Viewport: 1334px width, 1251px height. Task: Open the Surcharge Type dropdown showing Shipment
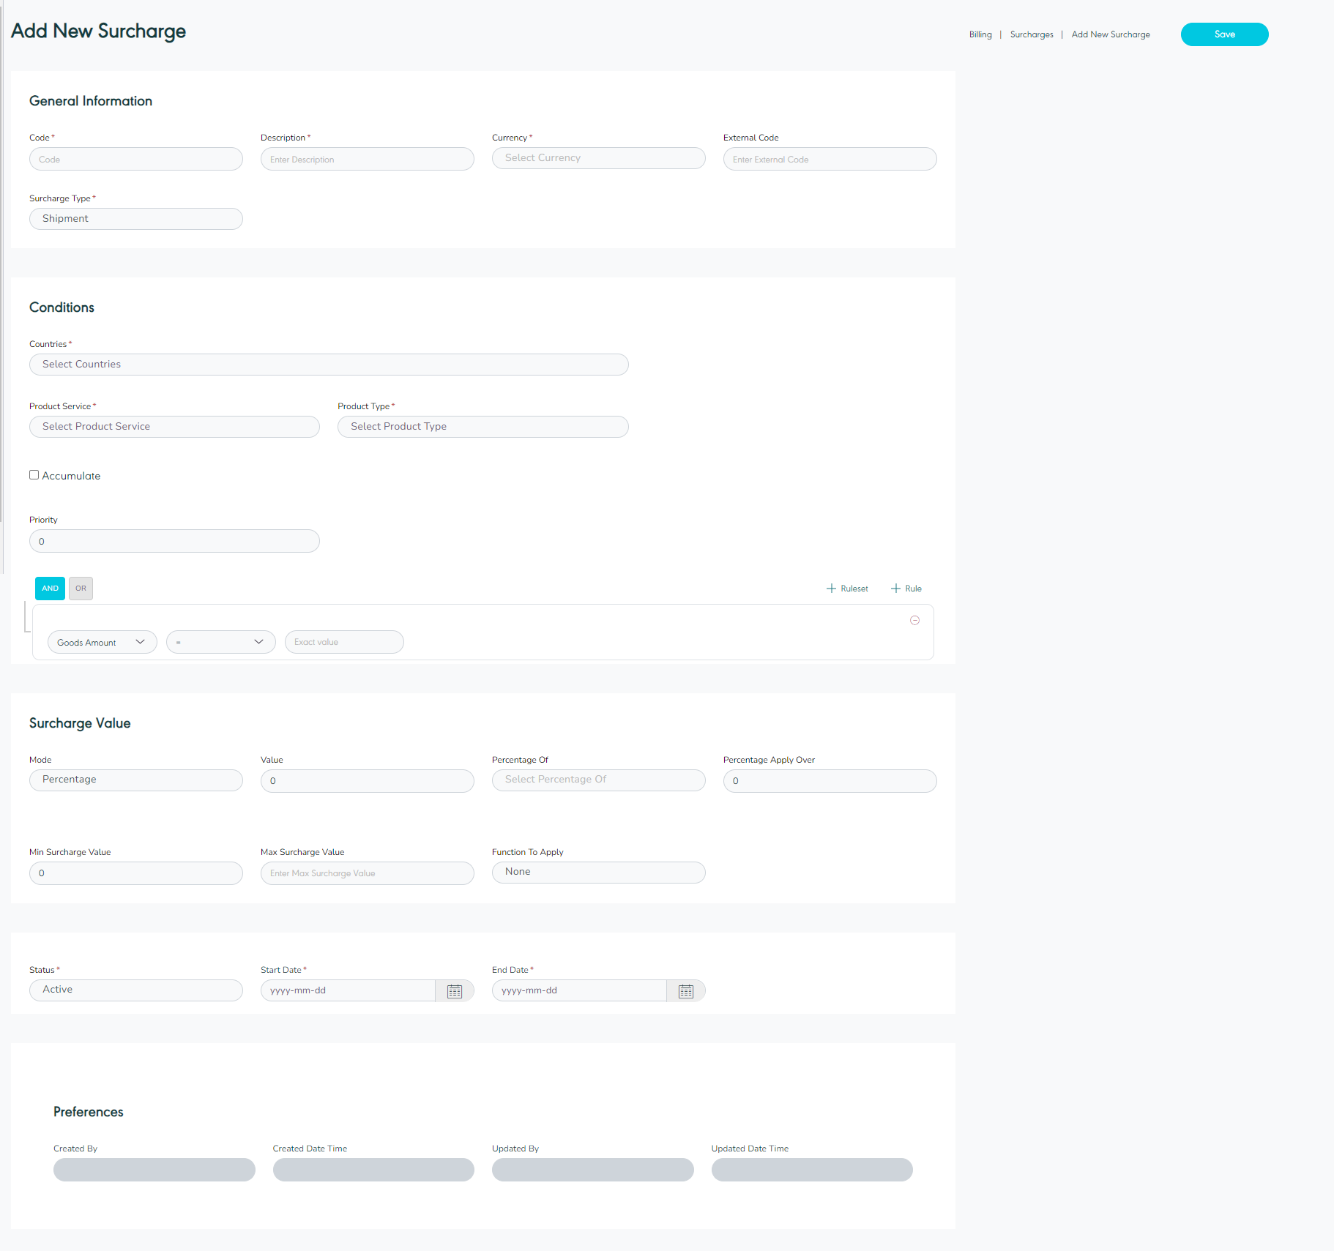(135, 219)
